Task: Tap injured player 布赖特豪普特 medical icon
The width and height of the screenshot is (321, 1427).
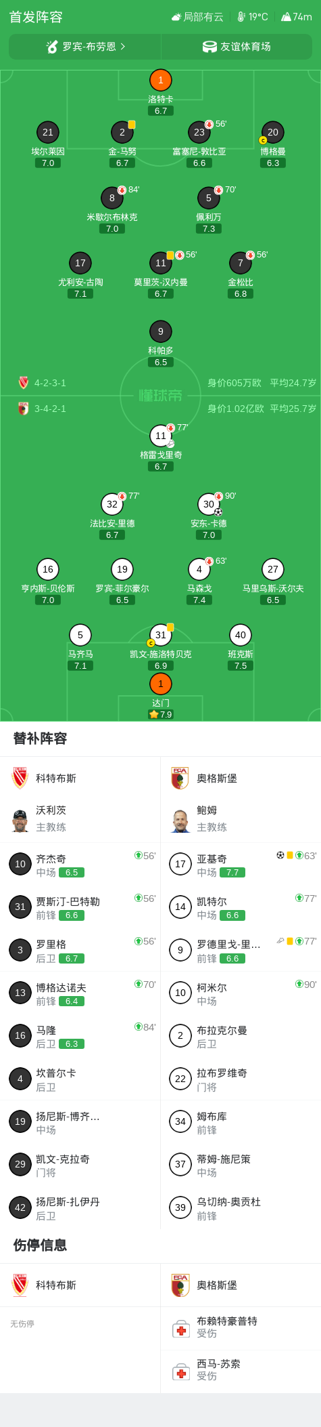Action: click(181, 1328)
